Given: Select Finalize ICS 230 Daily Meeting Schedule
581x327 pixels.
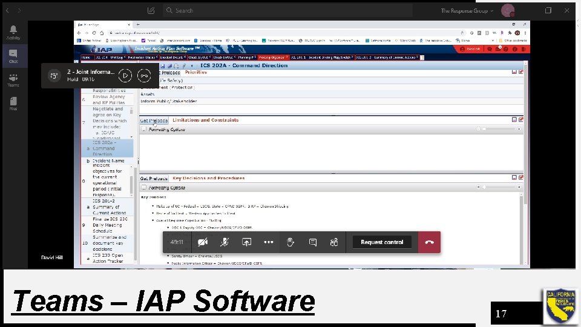Looking at the screenshot, I should [x=108, y=225].
